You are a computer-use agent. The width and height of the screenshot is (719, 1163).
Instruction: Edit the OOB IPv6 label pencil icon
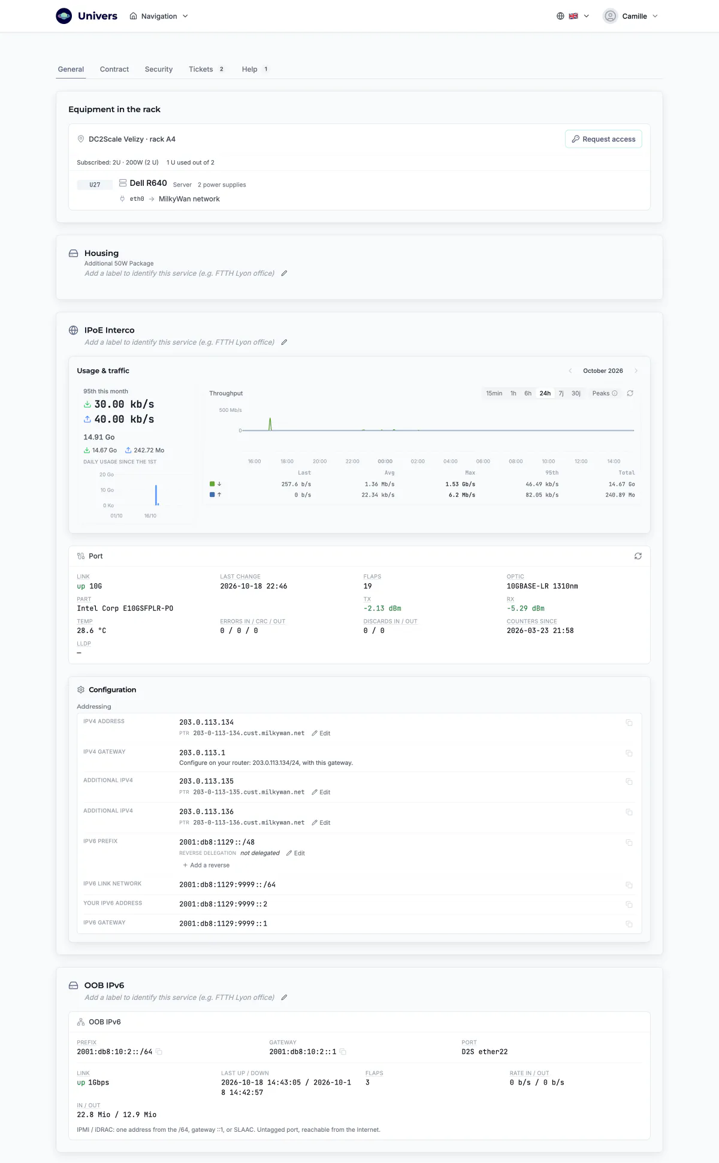[x=284, y=998]
